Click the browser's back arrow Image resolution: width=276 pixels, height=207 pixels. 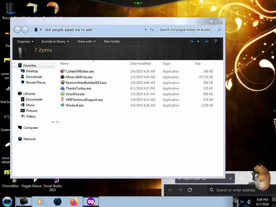[x=170, y=190]
